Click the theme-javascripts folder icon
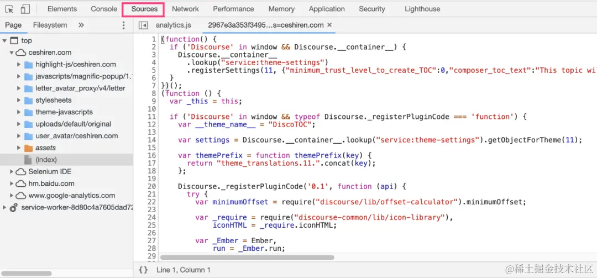Viewport: 597px width, 278px height. (x=29, y=112)
